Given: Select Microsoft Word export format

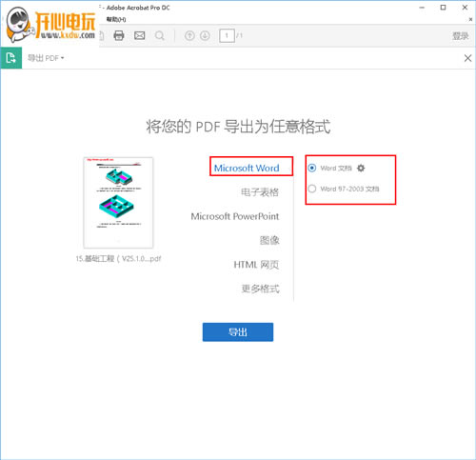Looking at the screenshot, I should tap(247, 168).
